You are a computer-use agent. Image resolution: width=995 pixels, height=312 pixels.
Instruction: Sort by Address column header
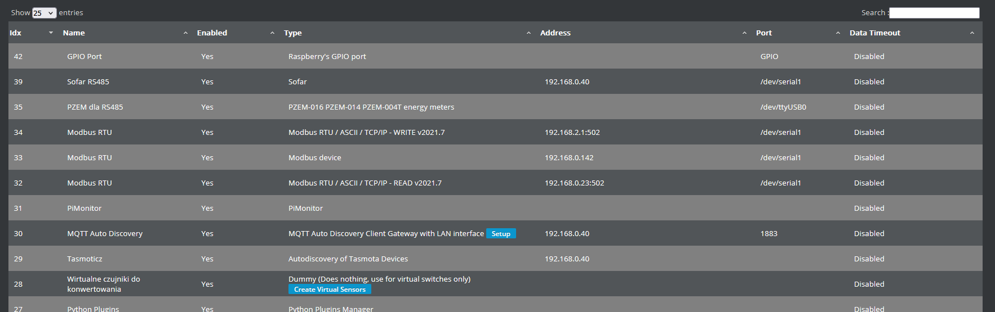[x=643, y=33]
